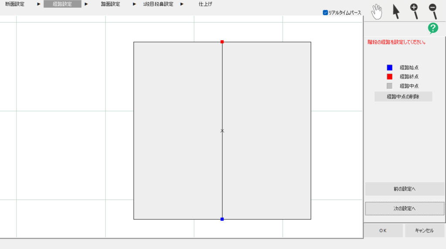This screenshot has height=249, width=446.
Task: Click the red 経路終点 legend swatch
Action: pyautogui.click(x=389, y=77)
